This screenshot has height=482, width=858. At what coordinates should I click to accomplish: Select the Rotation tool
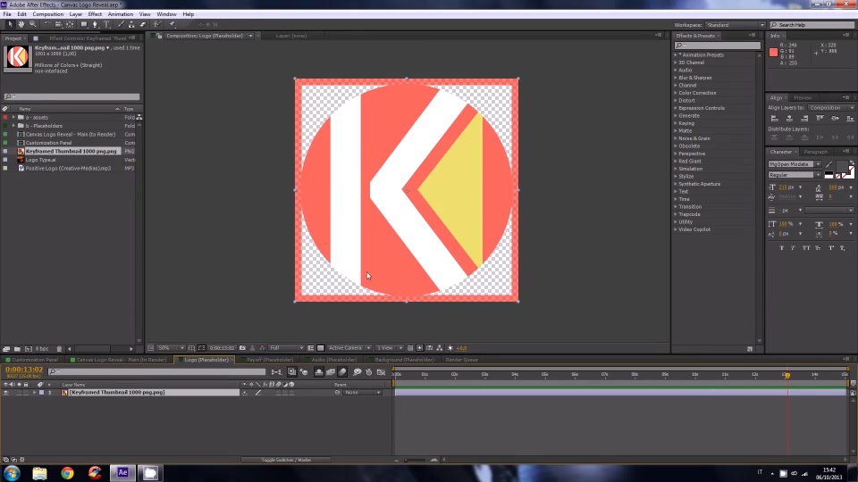click(x=47, y=25)
